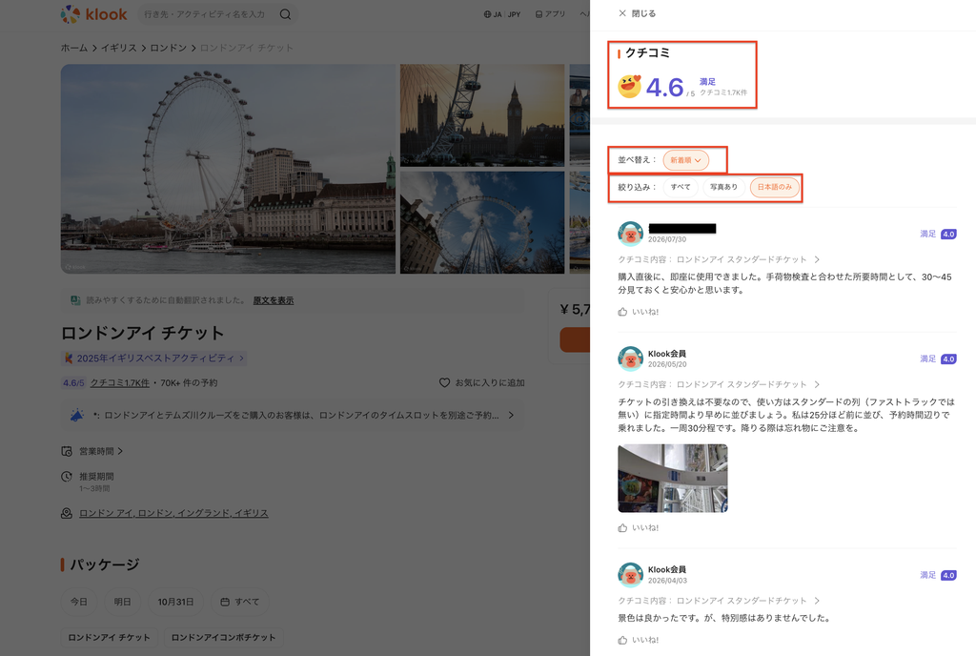Click the heart icon to add favorite
The height and width of the screenshot is (656, 976).
tap(444, 382)
